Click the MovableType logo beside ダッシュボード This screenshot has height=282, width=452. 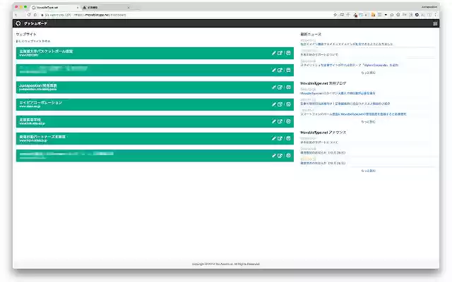pos(18,23)
